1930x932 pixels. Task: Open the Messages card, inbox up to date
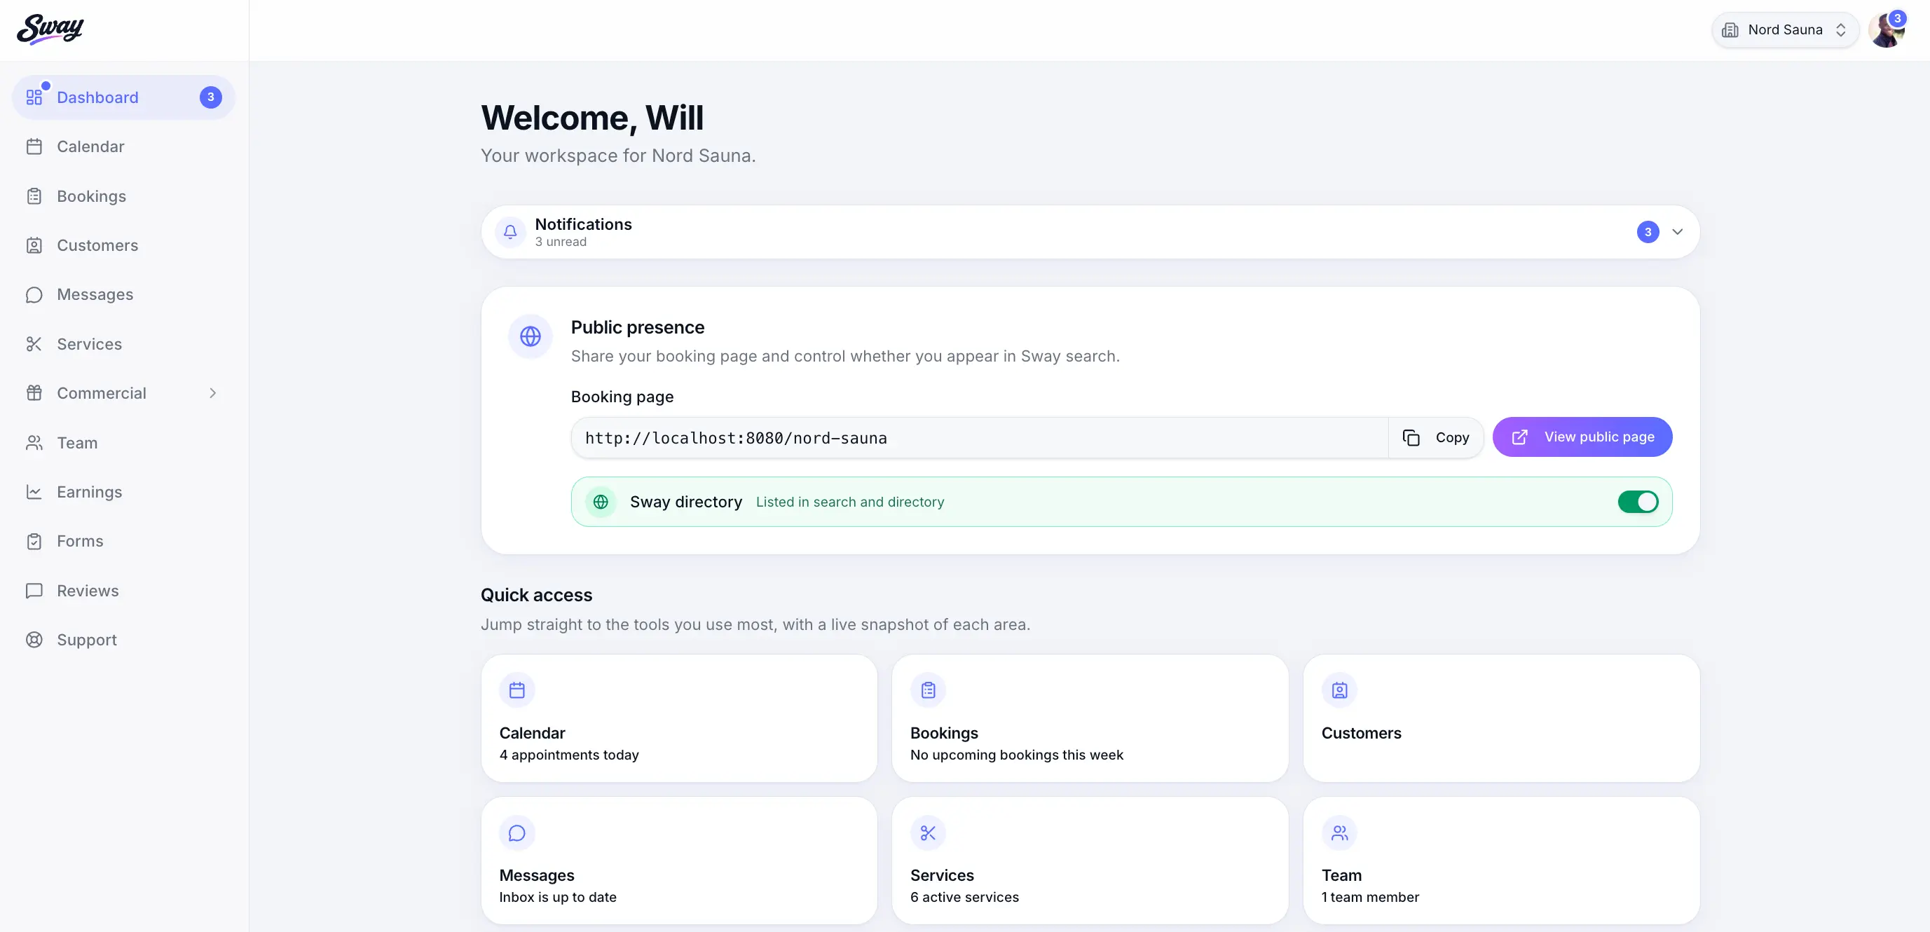coord(679,861)
